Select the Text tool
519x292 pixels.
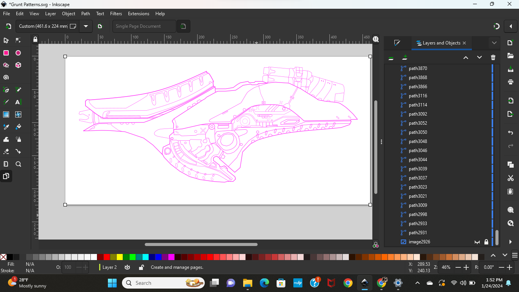[x=18, y=102]
